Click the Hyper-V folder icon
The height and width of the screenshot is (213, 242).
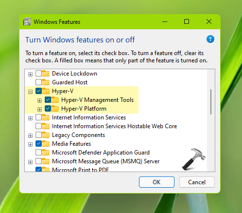pos(46,91)
